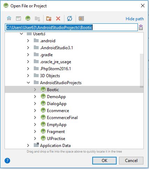The height and width of the screenshot is (169, 149).
Task: Select the UIPractise project
Action: (56, 139)
